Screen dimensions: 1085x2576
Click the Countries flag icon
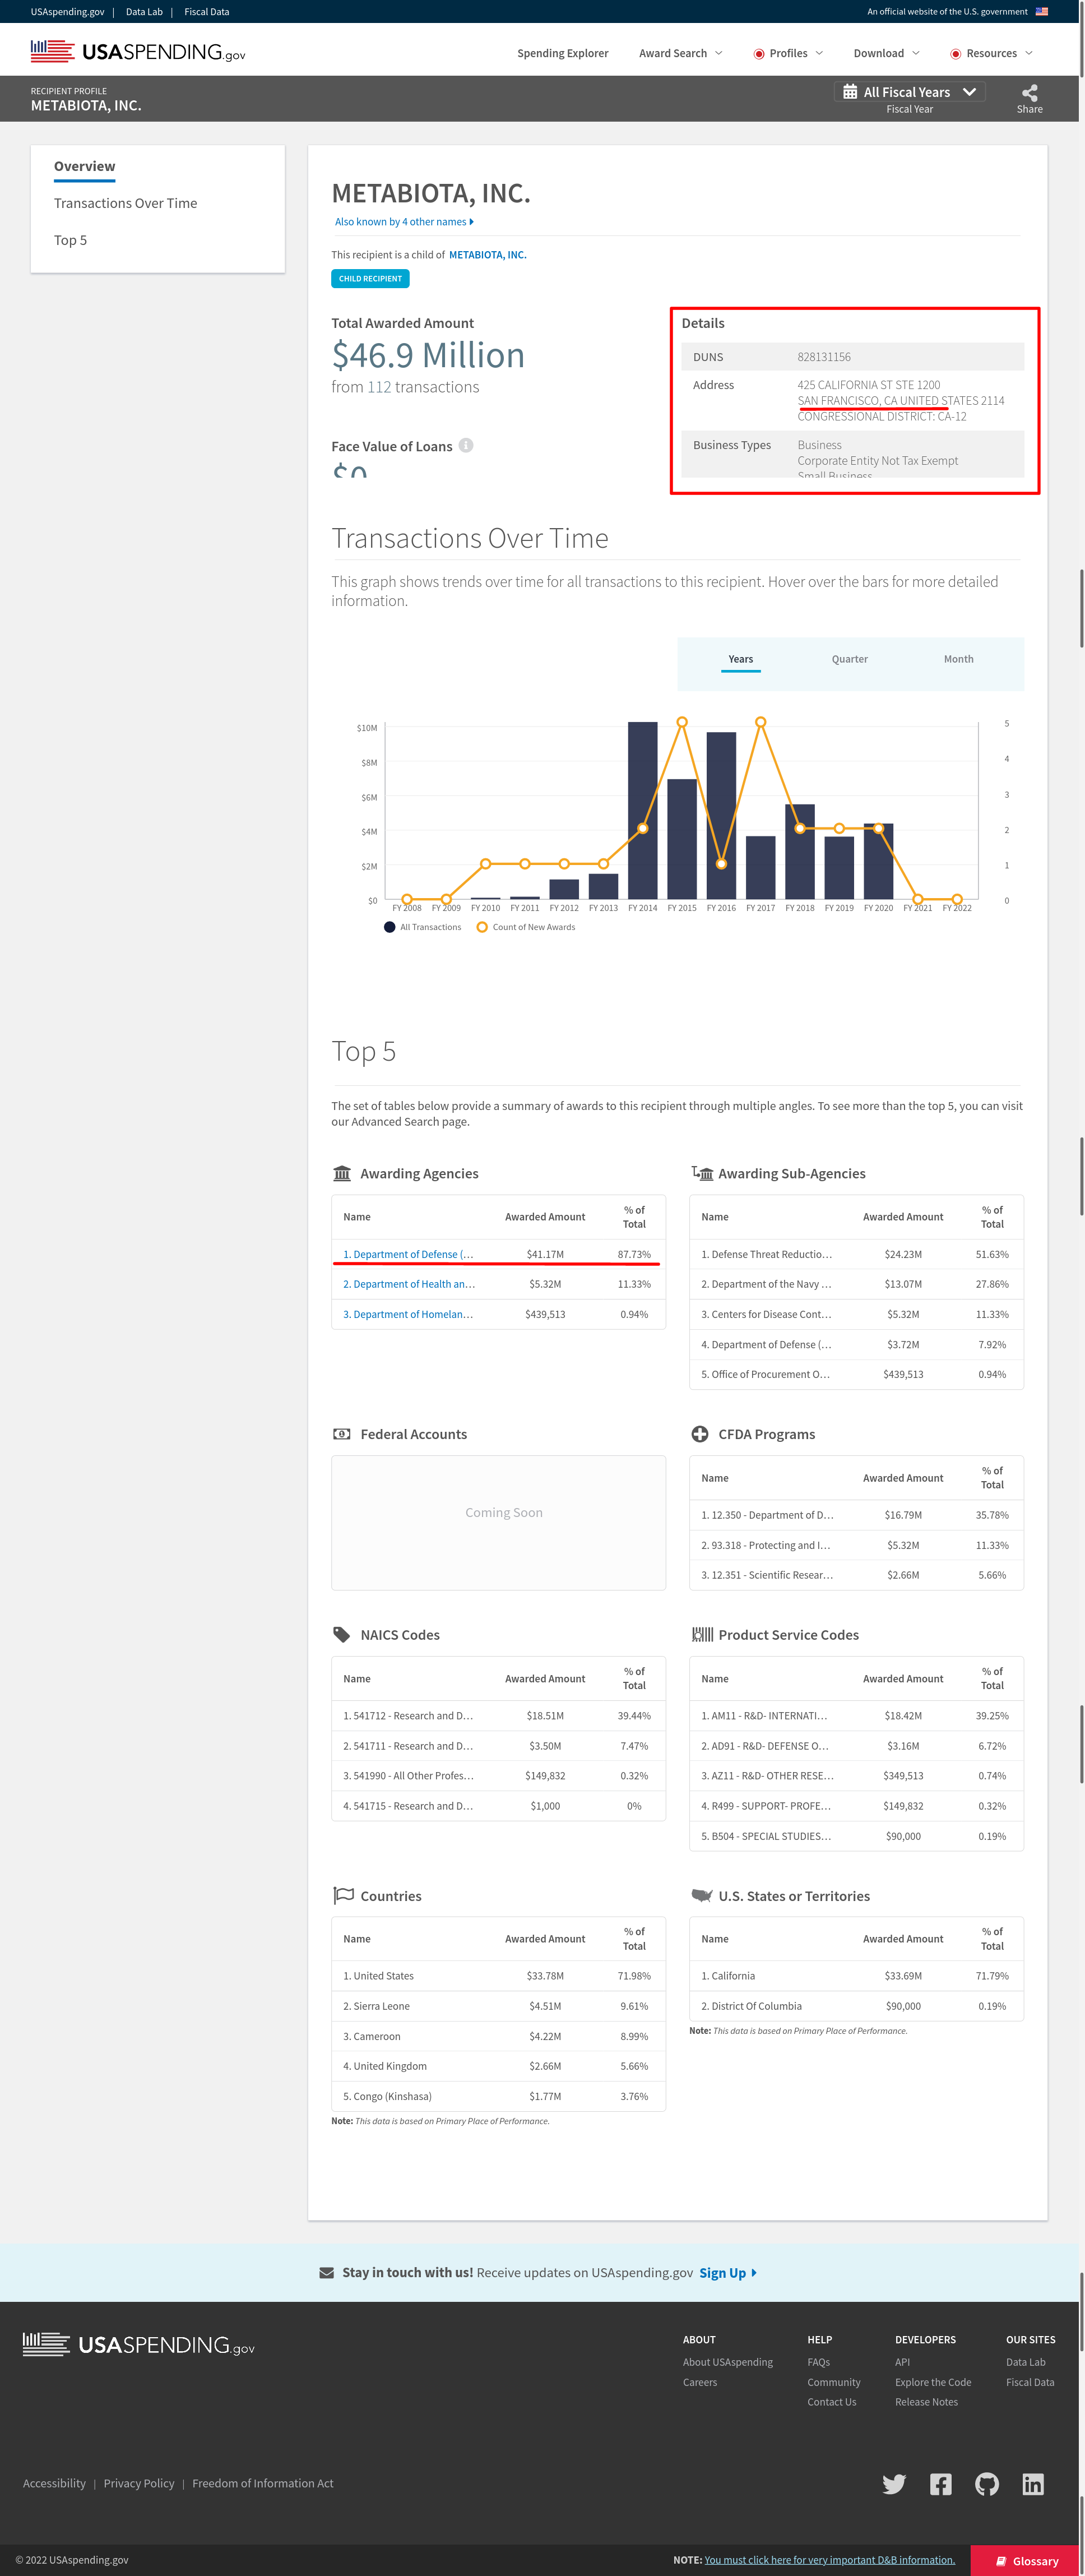tap(343, 1895)
